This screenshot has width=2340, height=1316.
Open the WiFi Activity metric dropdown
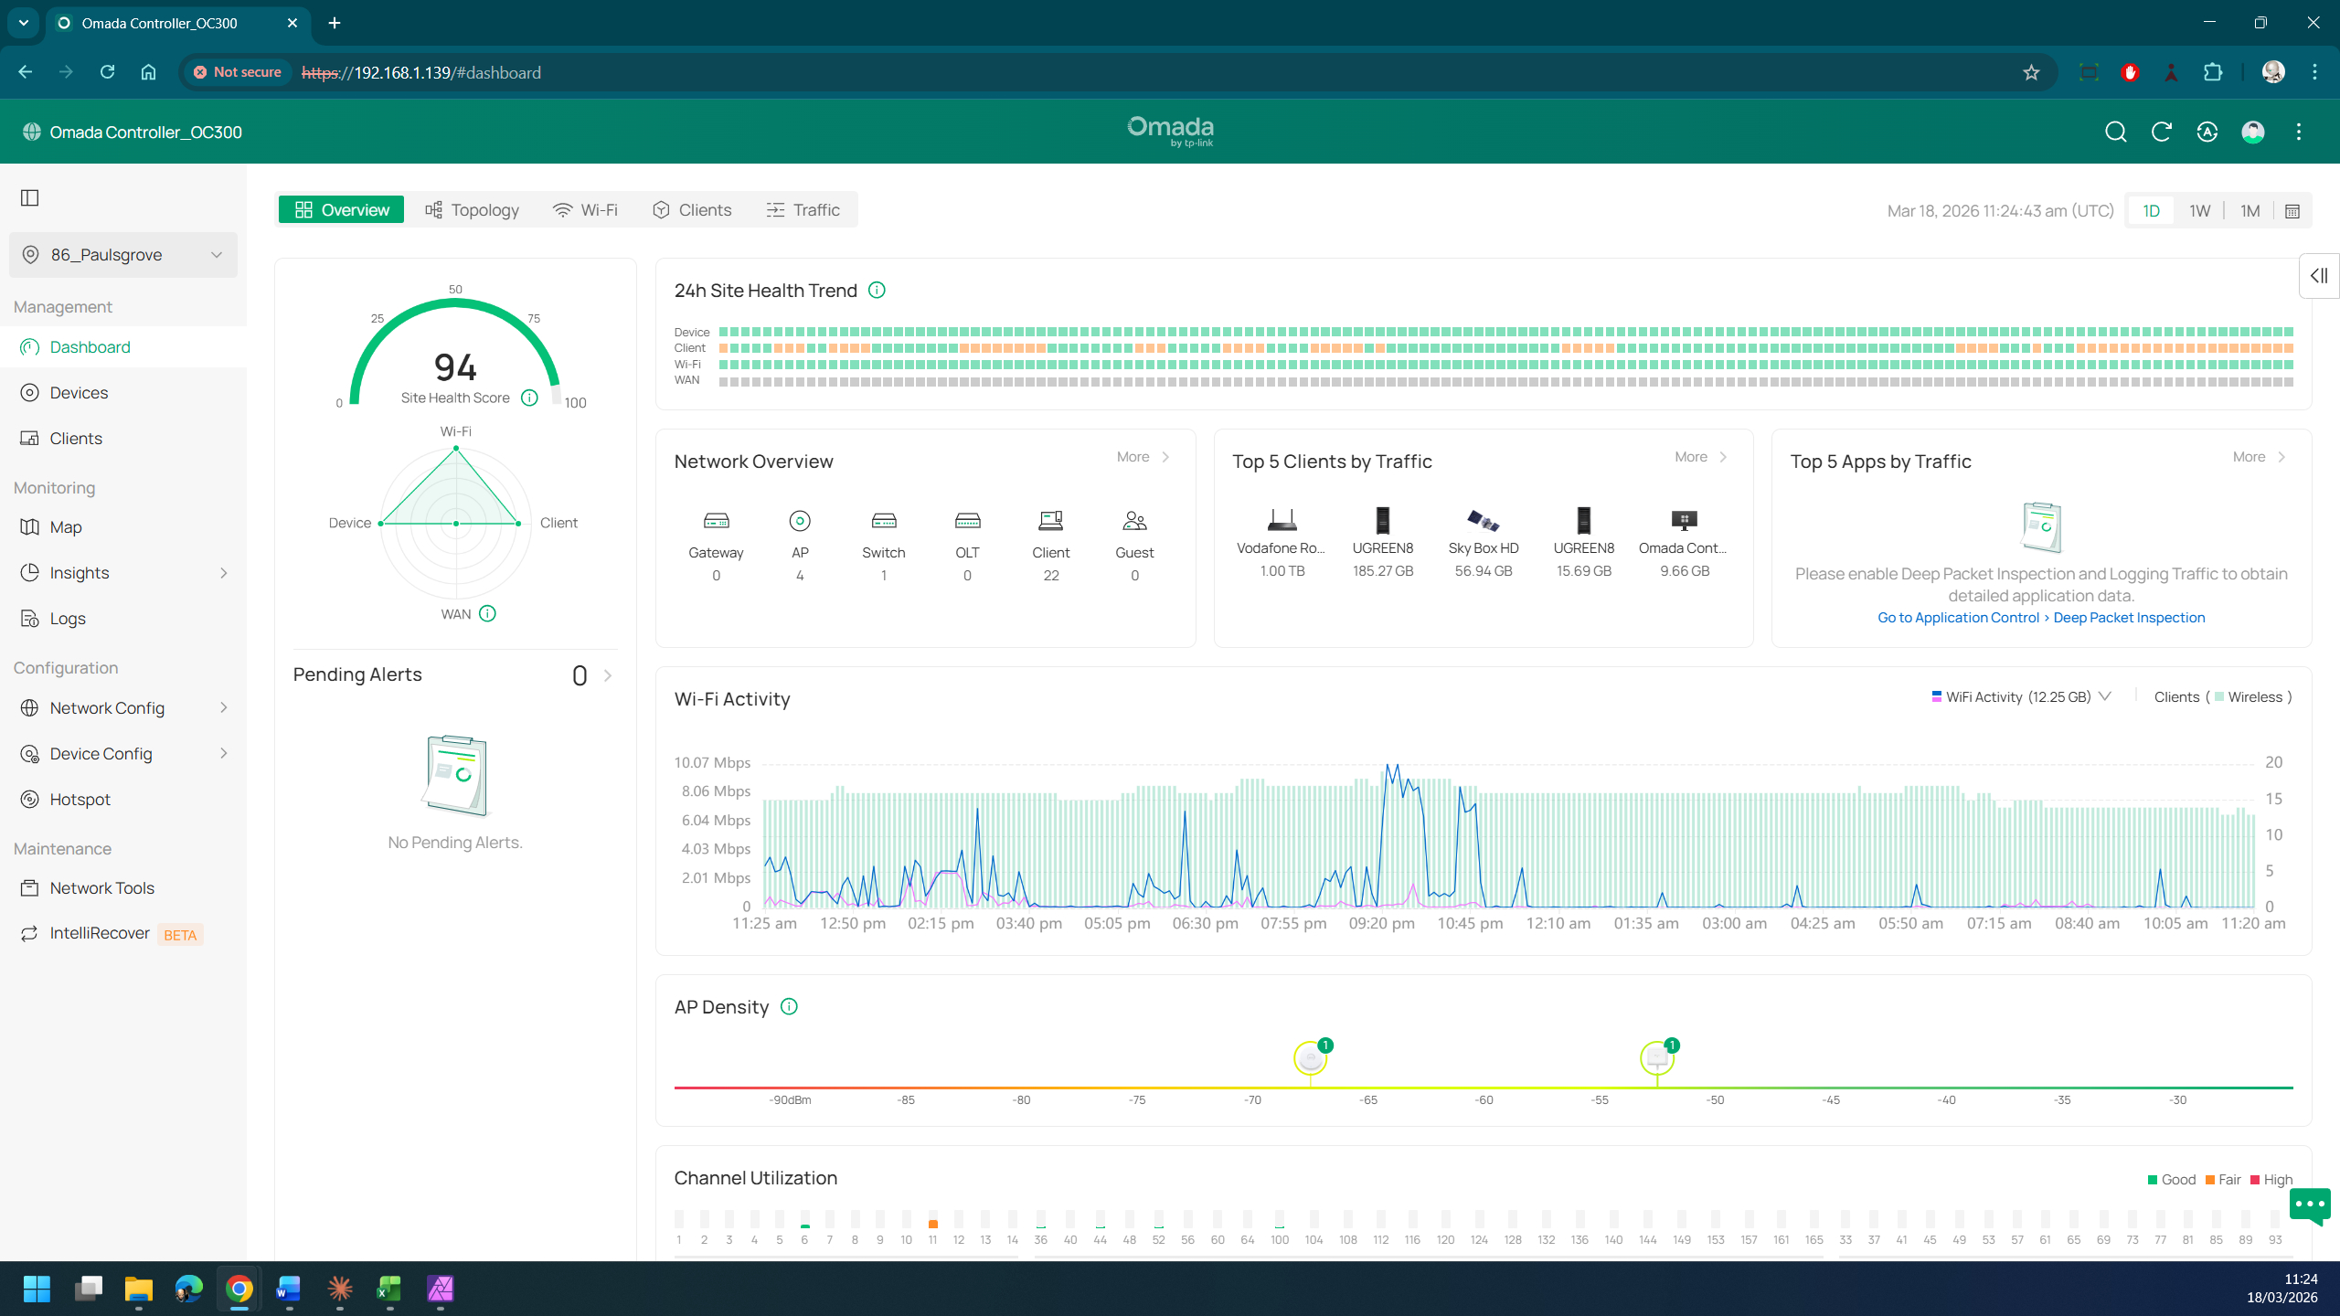2105,696
